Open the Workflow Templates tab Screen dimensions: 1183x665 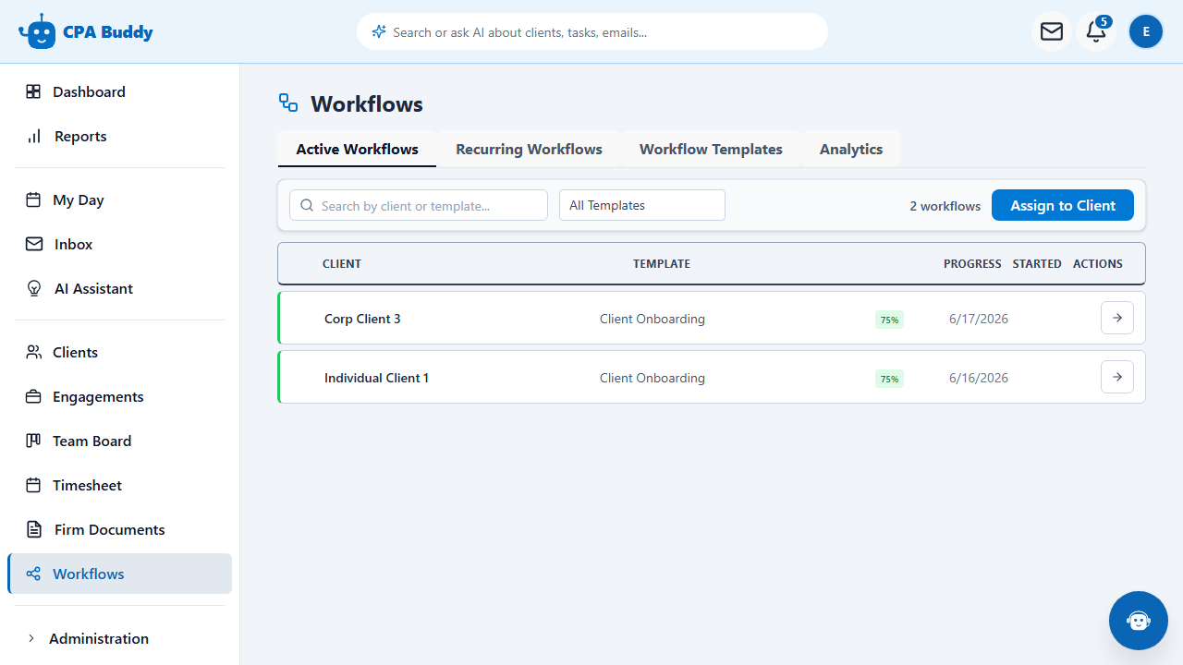(711, 149)
